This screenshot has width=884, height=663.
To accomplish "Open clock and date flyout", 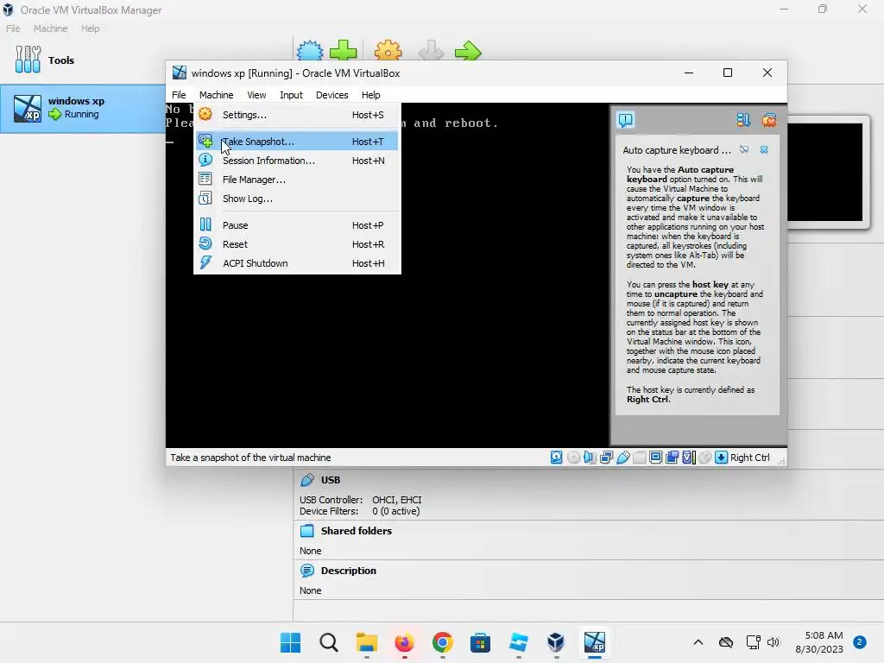I will coord(819,642).
